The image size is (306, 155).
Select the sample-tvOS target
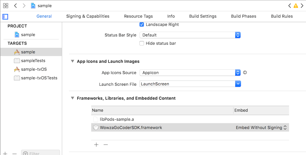[x=34, y=69]
